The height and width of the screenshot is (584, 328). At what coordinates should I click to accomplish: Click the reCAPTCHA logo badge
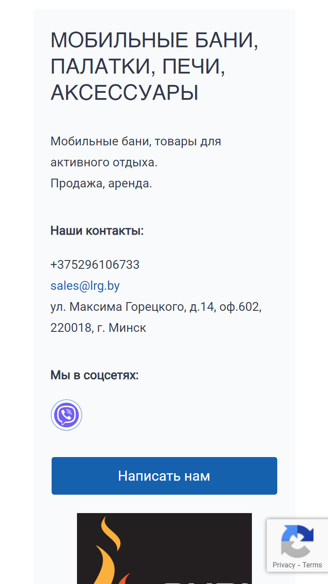[297, 541]
